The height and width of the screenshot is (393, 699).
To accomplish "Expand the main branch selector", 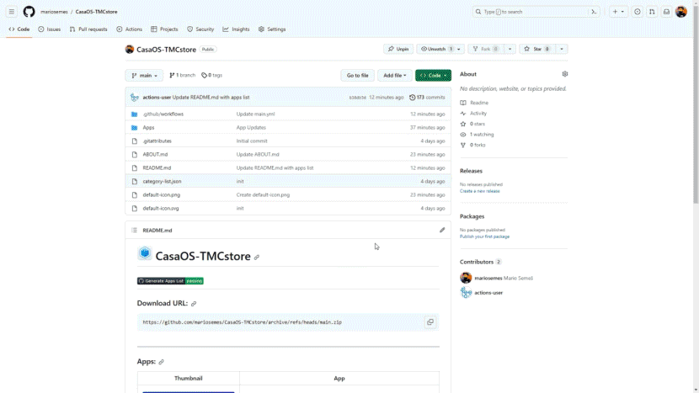I will point(144,75).
